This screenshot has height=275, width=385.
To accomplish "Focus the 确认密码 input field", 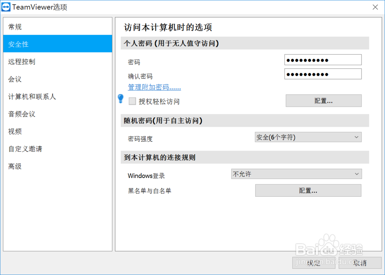I will tap(323, 74).
